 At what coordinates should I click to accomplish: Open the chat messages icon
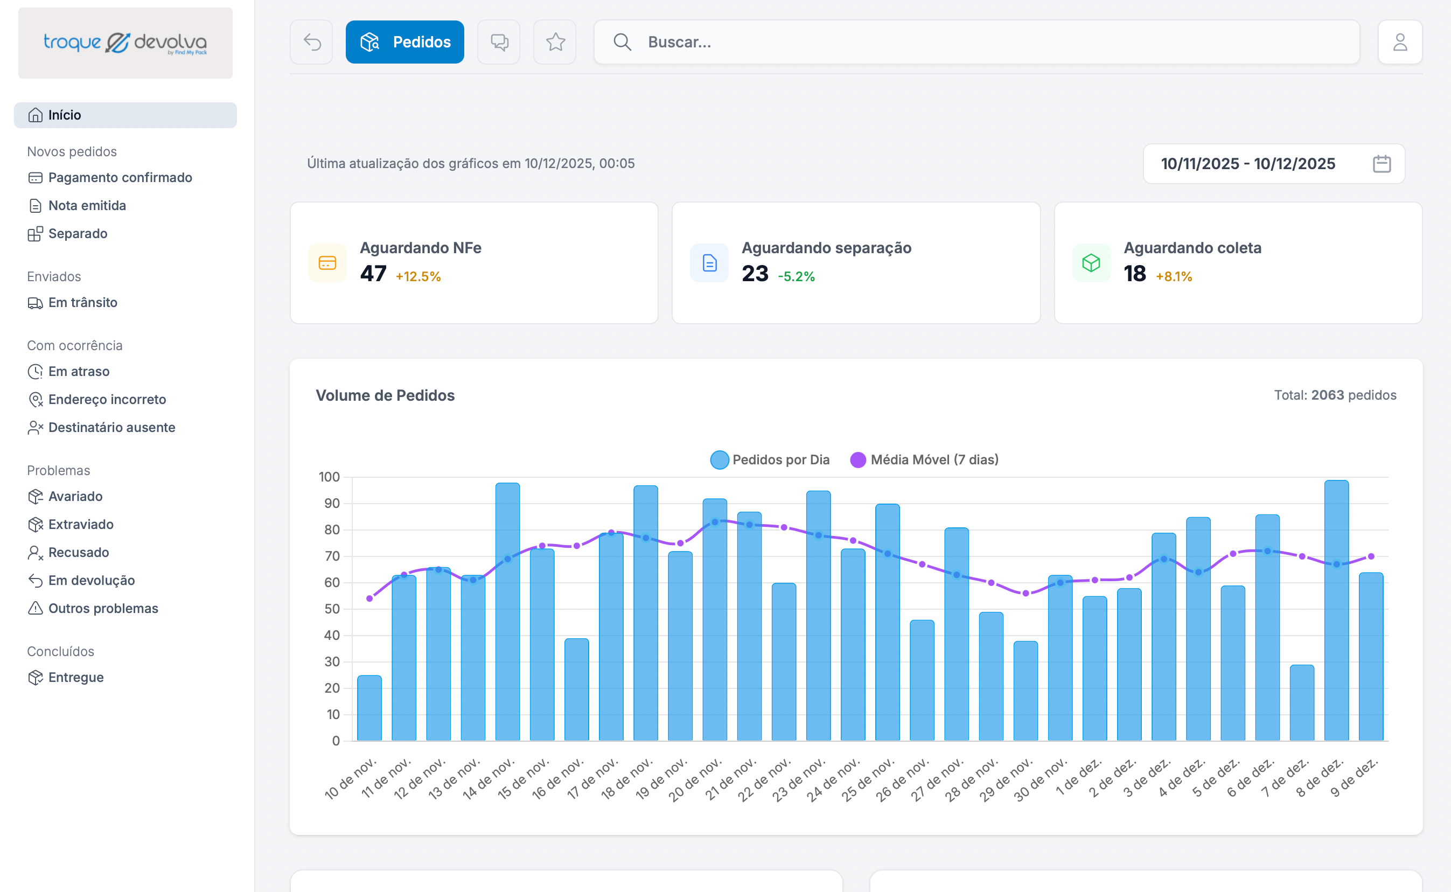(x=498, y=42)
